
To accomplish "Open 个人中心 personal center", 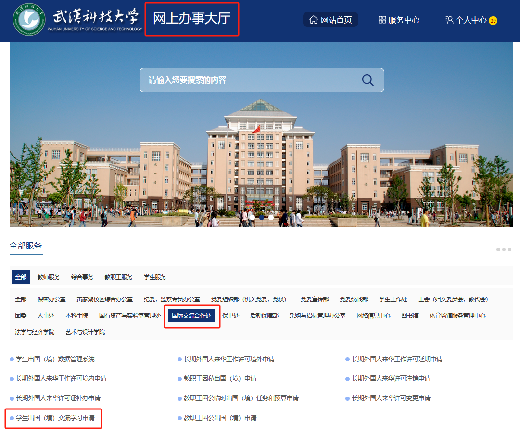I will tap(466, 20).
